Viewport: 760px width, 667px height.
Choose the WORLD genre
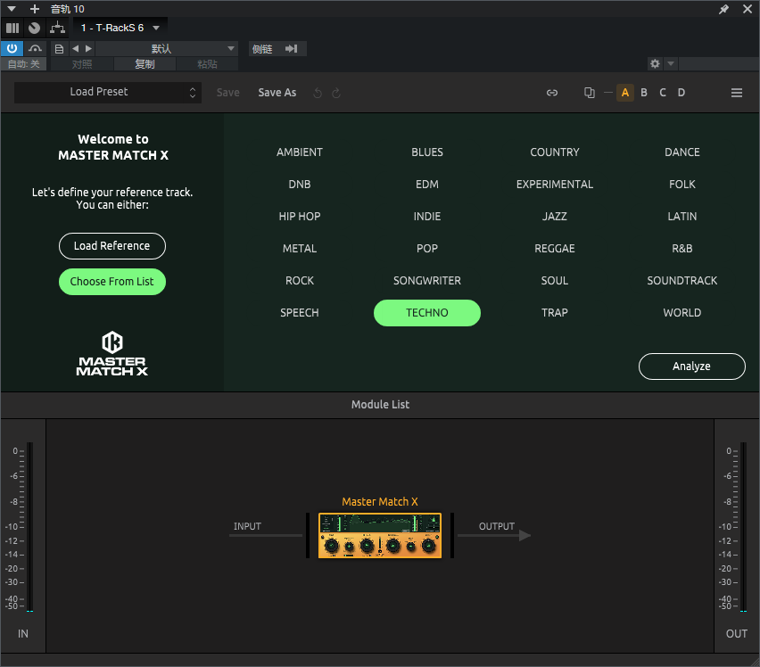pos(682,313)
